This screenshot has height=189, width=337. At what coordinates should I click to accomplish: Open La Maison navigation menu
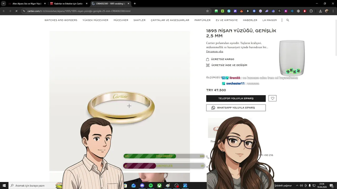point(270,20)
